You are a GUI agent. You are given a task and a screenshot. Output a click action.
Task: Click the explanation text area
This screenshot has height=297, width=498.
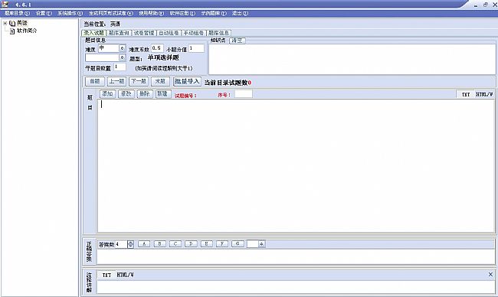pyautogui.click(x=296, y=287)
